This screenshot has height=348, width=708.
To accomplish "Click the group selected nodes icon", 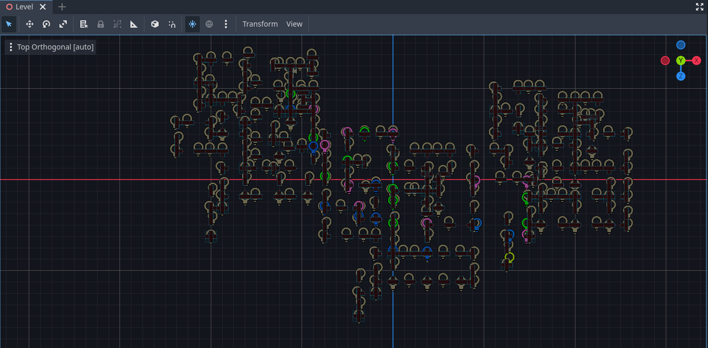I will coord(117,24).
